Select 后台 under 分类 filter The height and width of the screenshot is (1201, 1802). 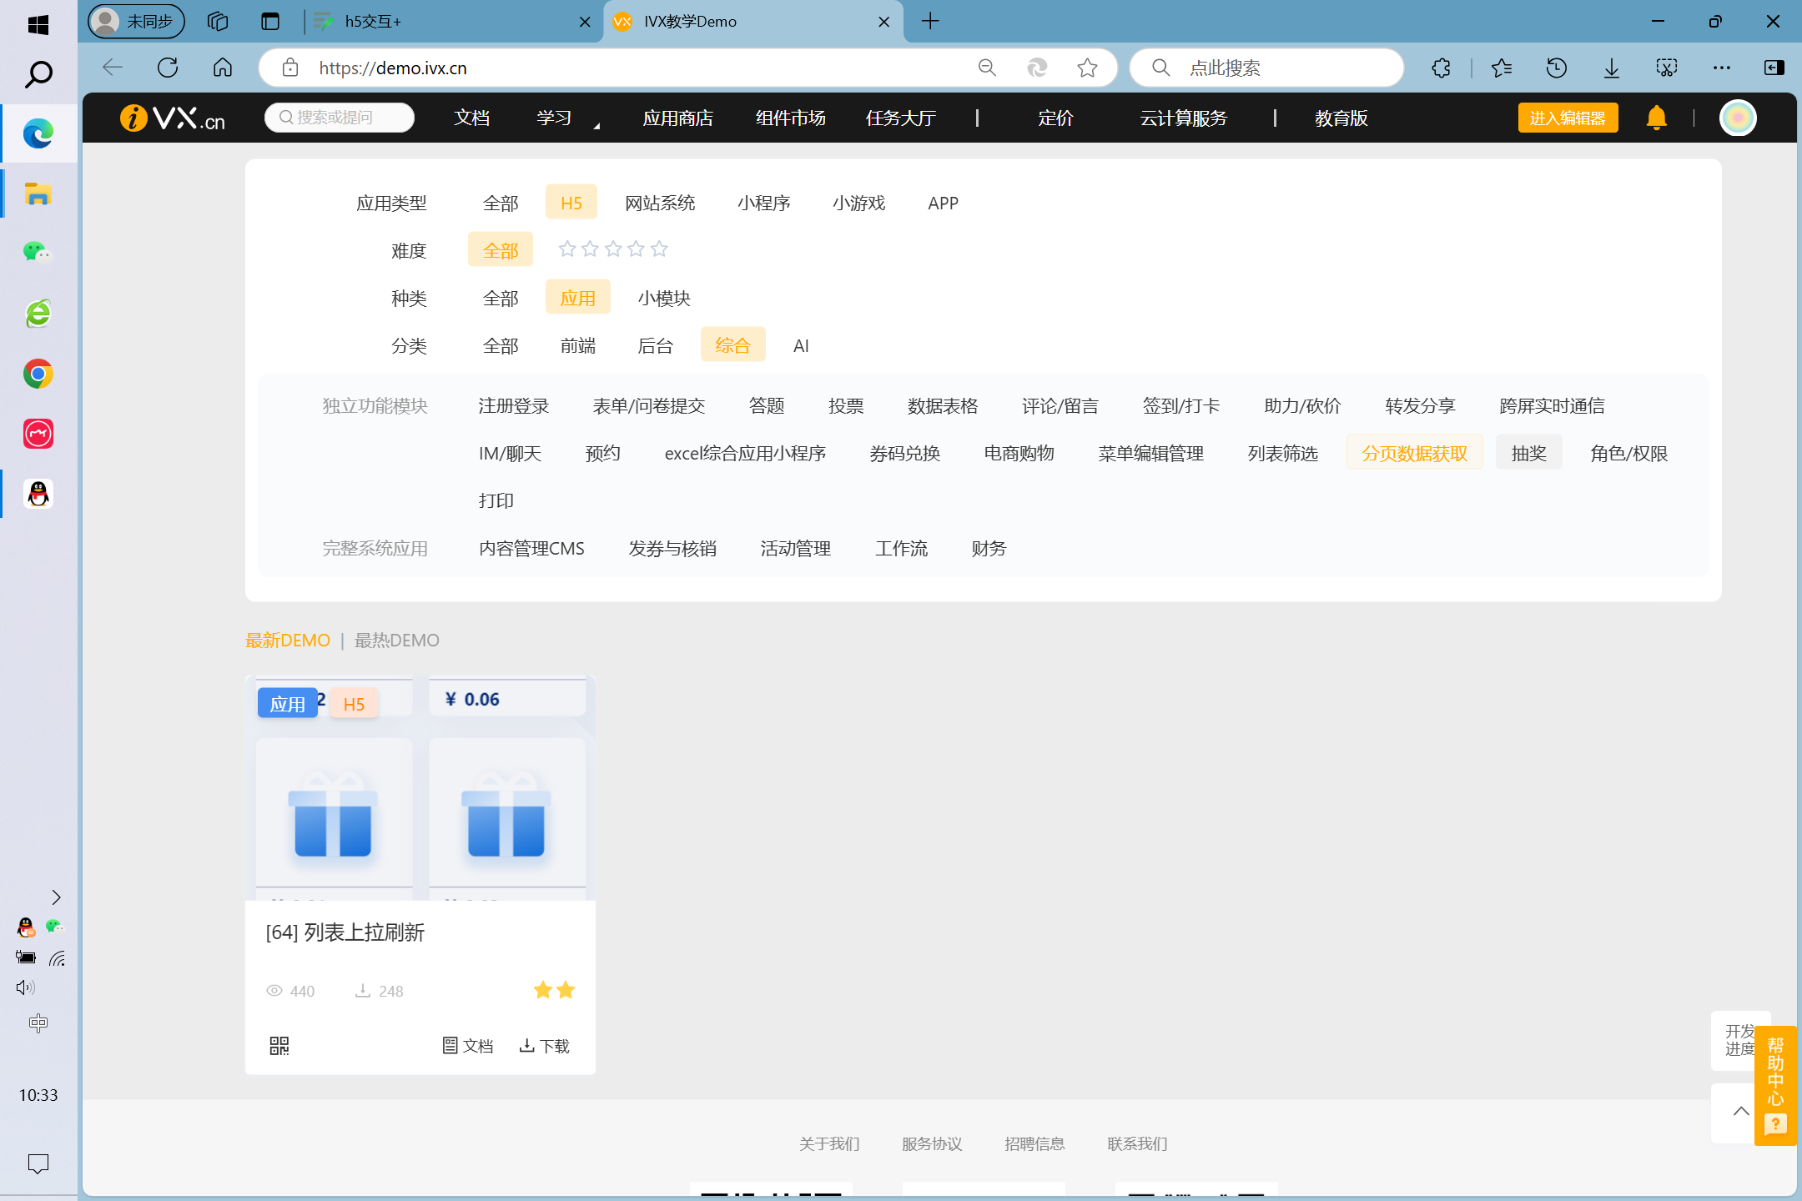(x=655, y=345)
